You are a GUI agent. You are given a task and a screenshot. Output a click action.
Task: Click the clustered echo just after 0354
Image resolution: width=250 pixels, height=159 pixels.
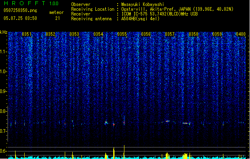pos(106,122)
